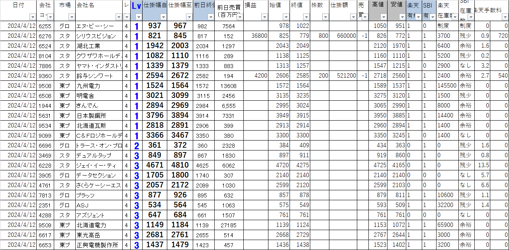The height and width of the screenshot is (250, 509).
Task: Open the 会社コード column filter dropdown
Action: 50,17
